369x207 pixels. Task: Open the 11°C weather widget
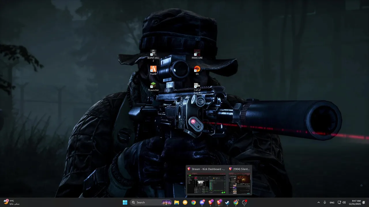click(x=12, y=202)
